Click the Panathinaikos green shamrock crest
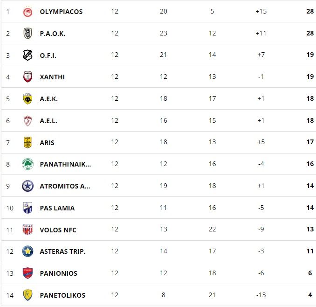Image resolution: width=316 pixels, height=307 pixels. click(27, 164)
